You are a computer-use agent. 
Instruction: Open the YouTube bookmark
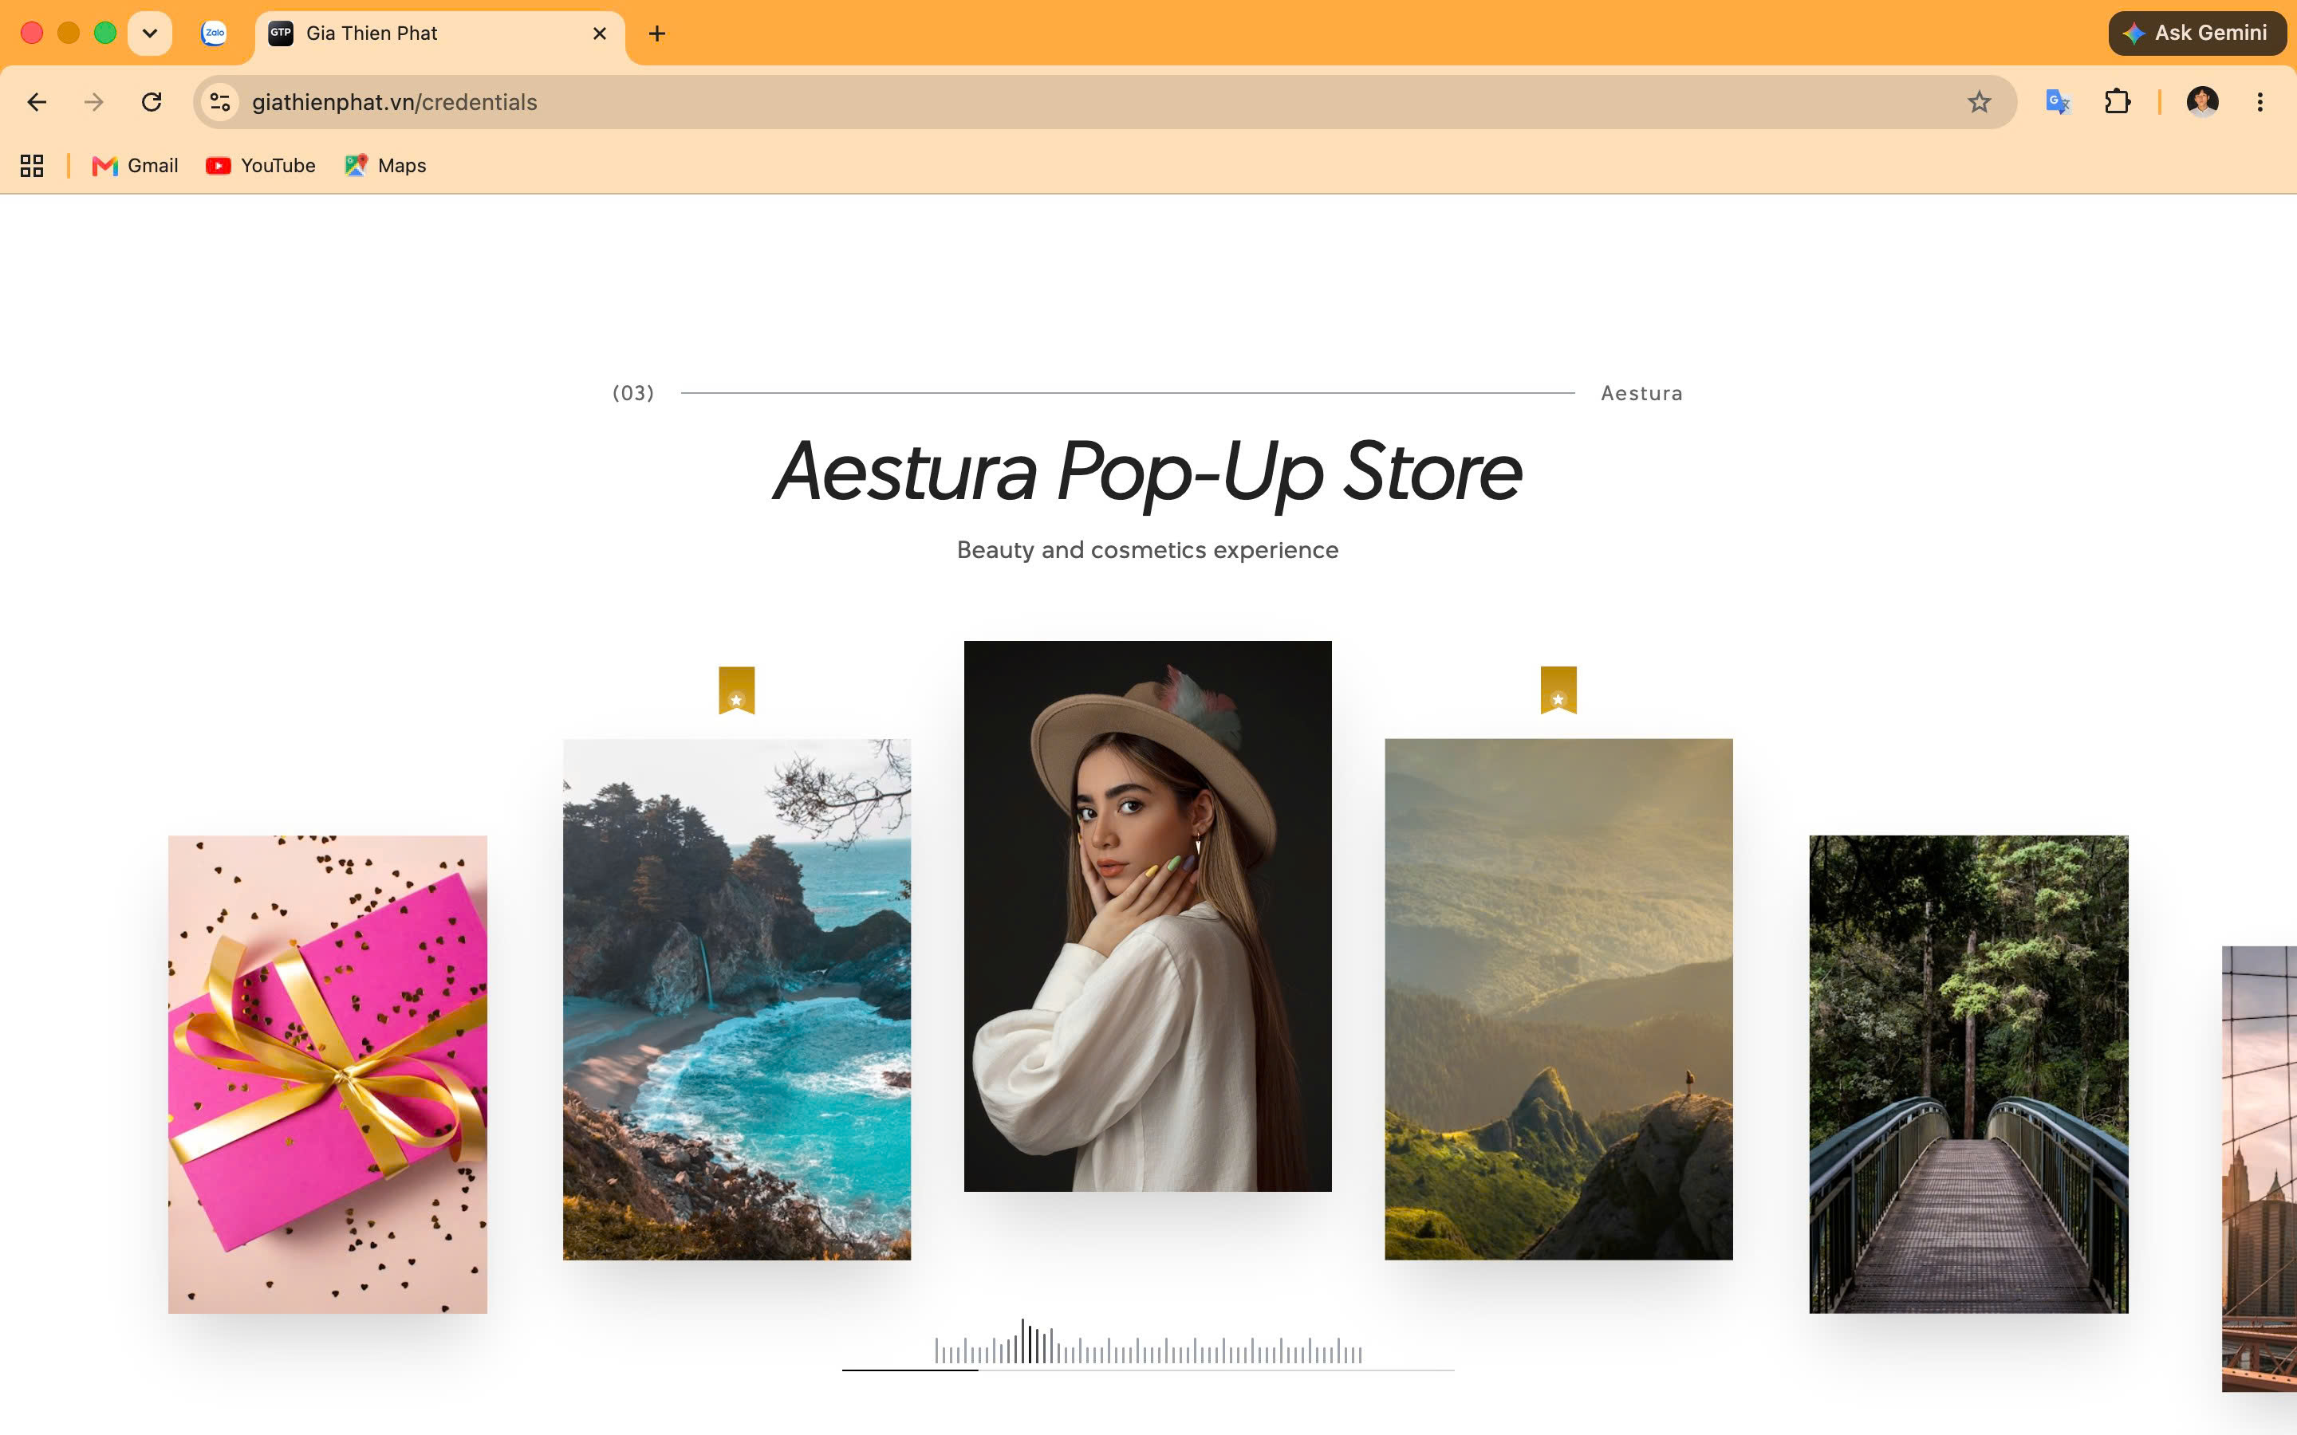point(260,165)
